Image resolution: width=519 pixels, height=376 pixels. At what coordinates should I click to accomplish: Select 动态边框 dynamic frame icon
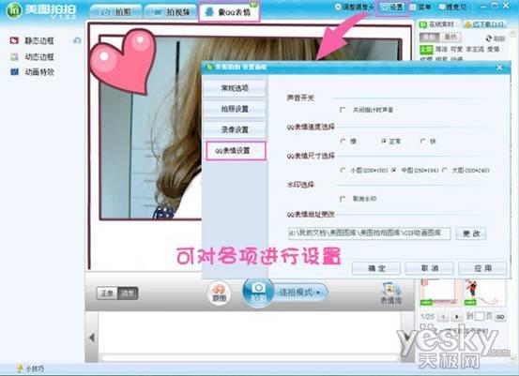(14, 56)
